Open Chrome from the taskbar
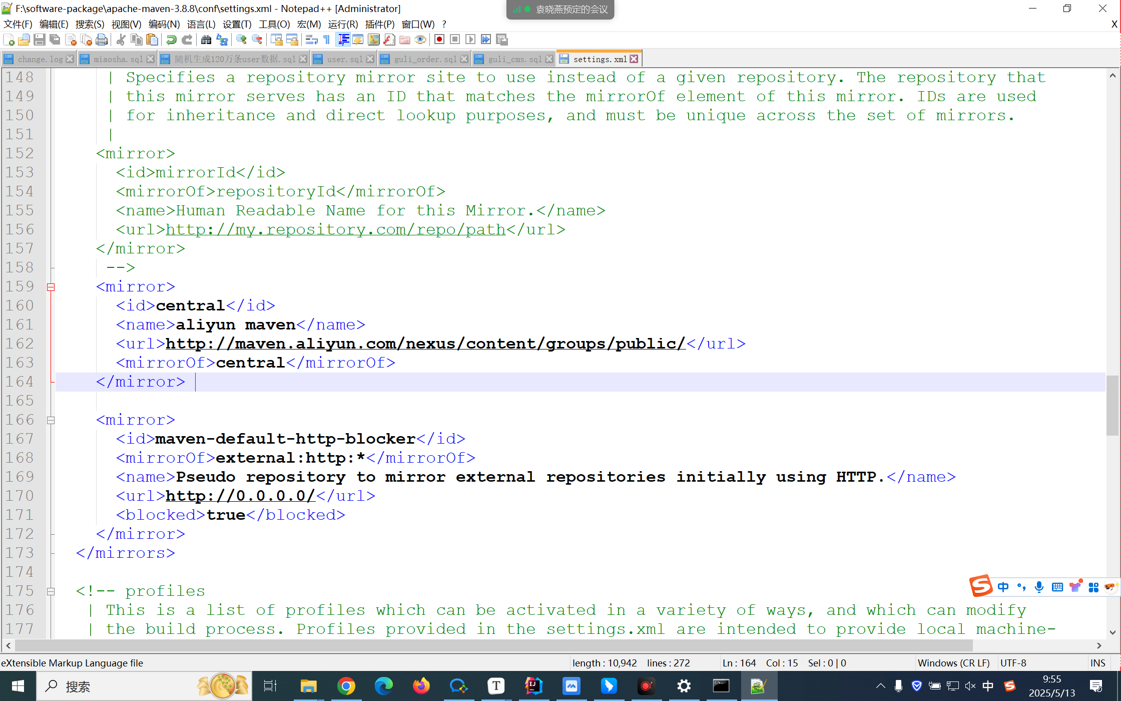1121x701 pixels. tap(346, 686)
